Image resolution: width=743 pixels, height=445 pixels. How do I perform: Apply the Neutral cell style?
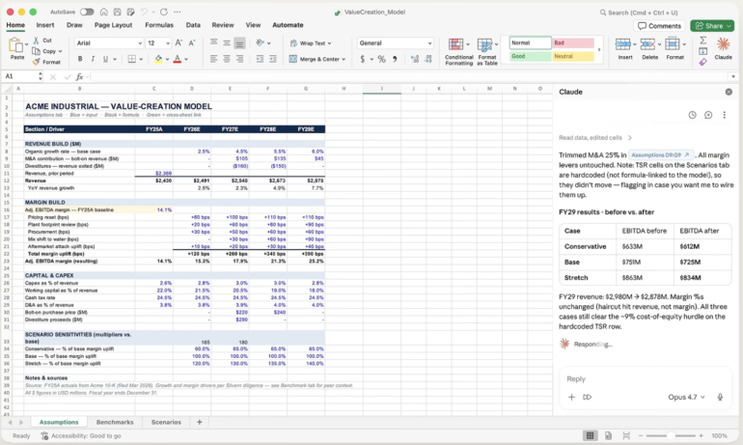(573, 56)
